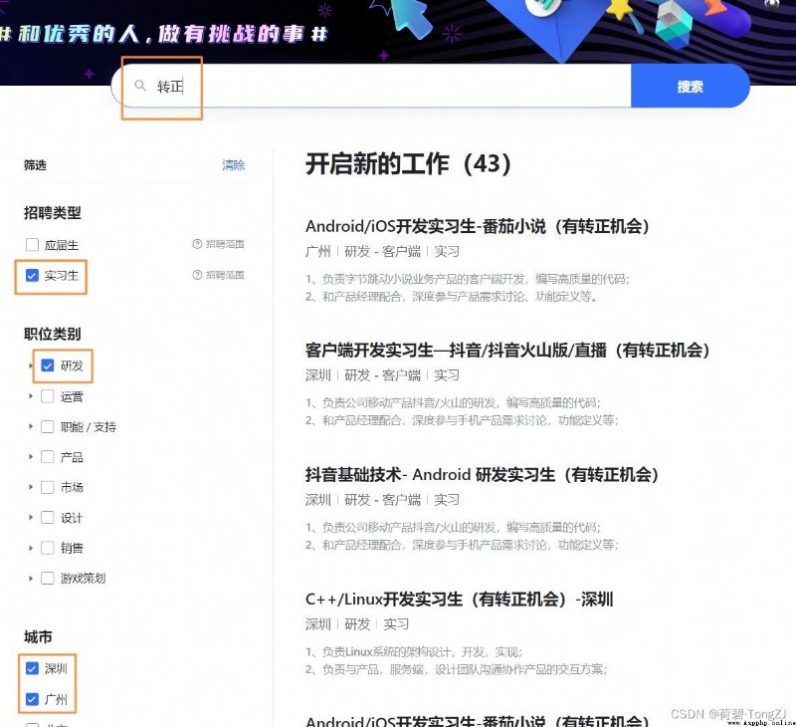The width and height of the screenshot is (796, 727).
Task: Uncheck the 实习生 checkbox
Action: 32,275
